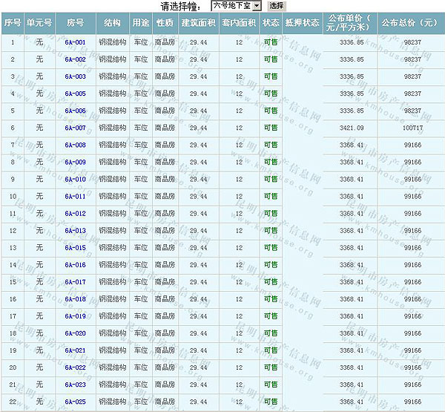The height and width of the screenshot is (412, 445).
Task: Click room number 6A-018
Action: pos(75,299)
